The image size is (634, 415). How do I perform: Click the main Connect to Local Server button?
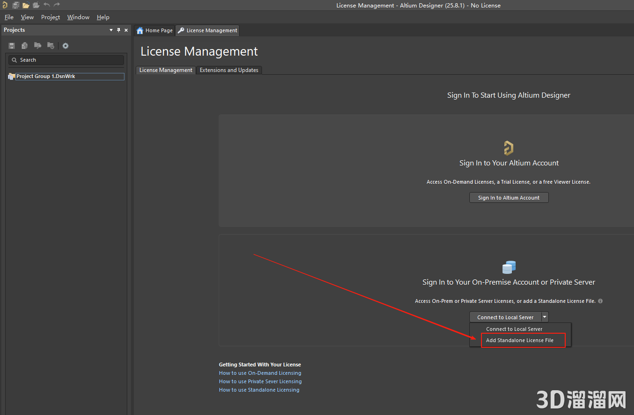[505, 317]
